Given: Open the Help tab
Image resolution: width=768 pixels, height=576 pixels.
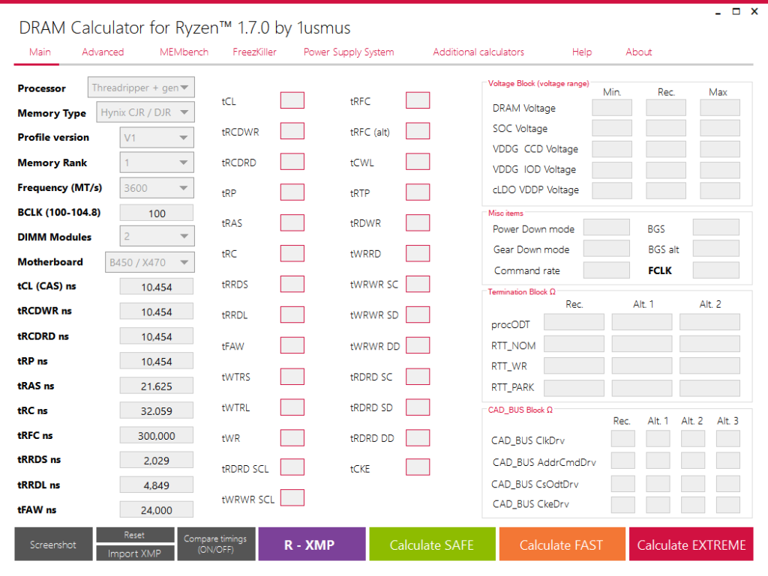Looking at the screenshot, I should 582,52.
